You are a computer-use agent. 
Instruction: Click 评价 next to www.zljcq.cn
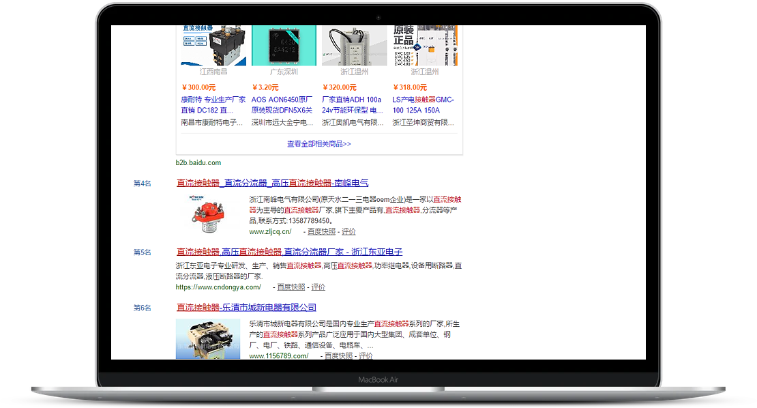[x=348, y=232]
